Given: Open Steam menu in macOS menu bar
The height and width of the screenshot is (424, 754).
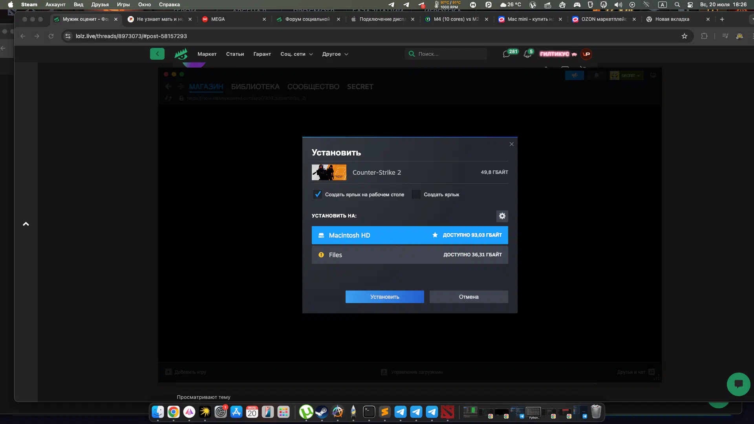Looking at the screenshot, I should 29,5.
